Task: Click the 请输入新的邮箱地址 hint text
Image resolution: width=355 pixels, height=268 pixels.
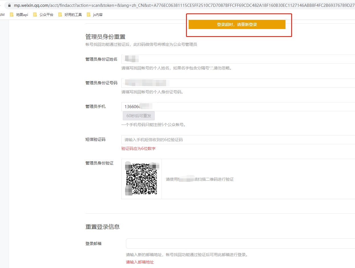Action: (187, 255)
